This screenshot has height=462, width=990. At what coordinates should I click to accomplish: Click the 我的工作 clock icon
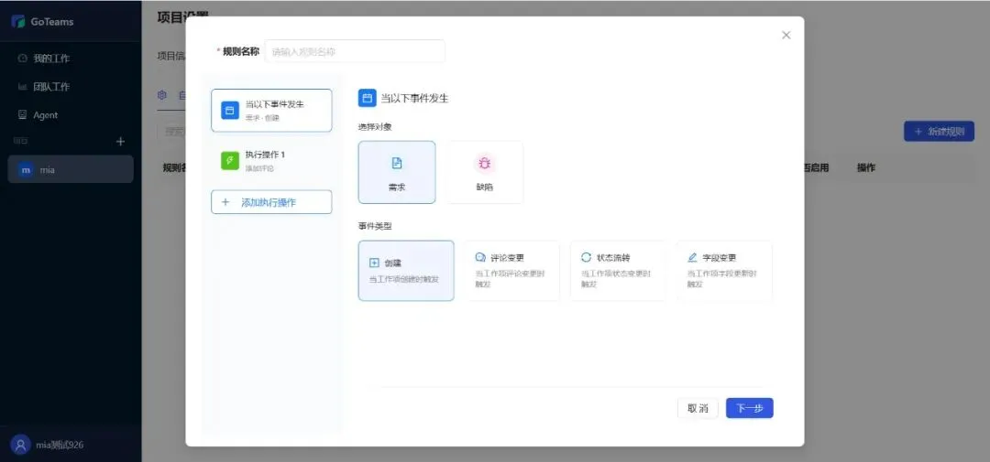pos(23,59)
